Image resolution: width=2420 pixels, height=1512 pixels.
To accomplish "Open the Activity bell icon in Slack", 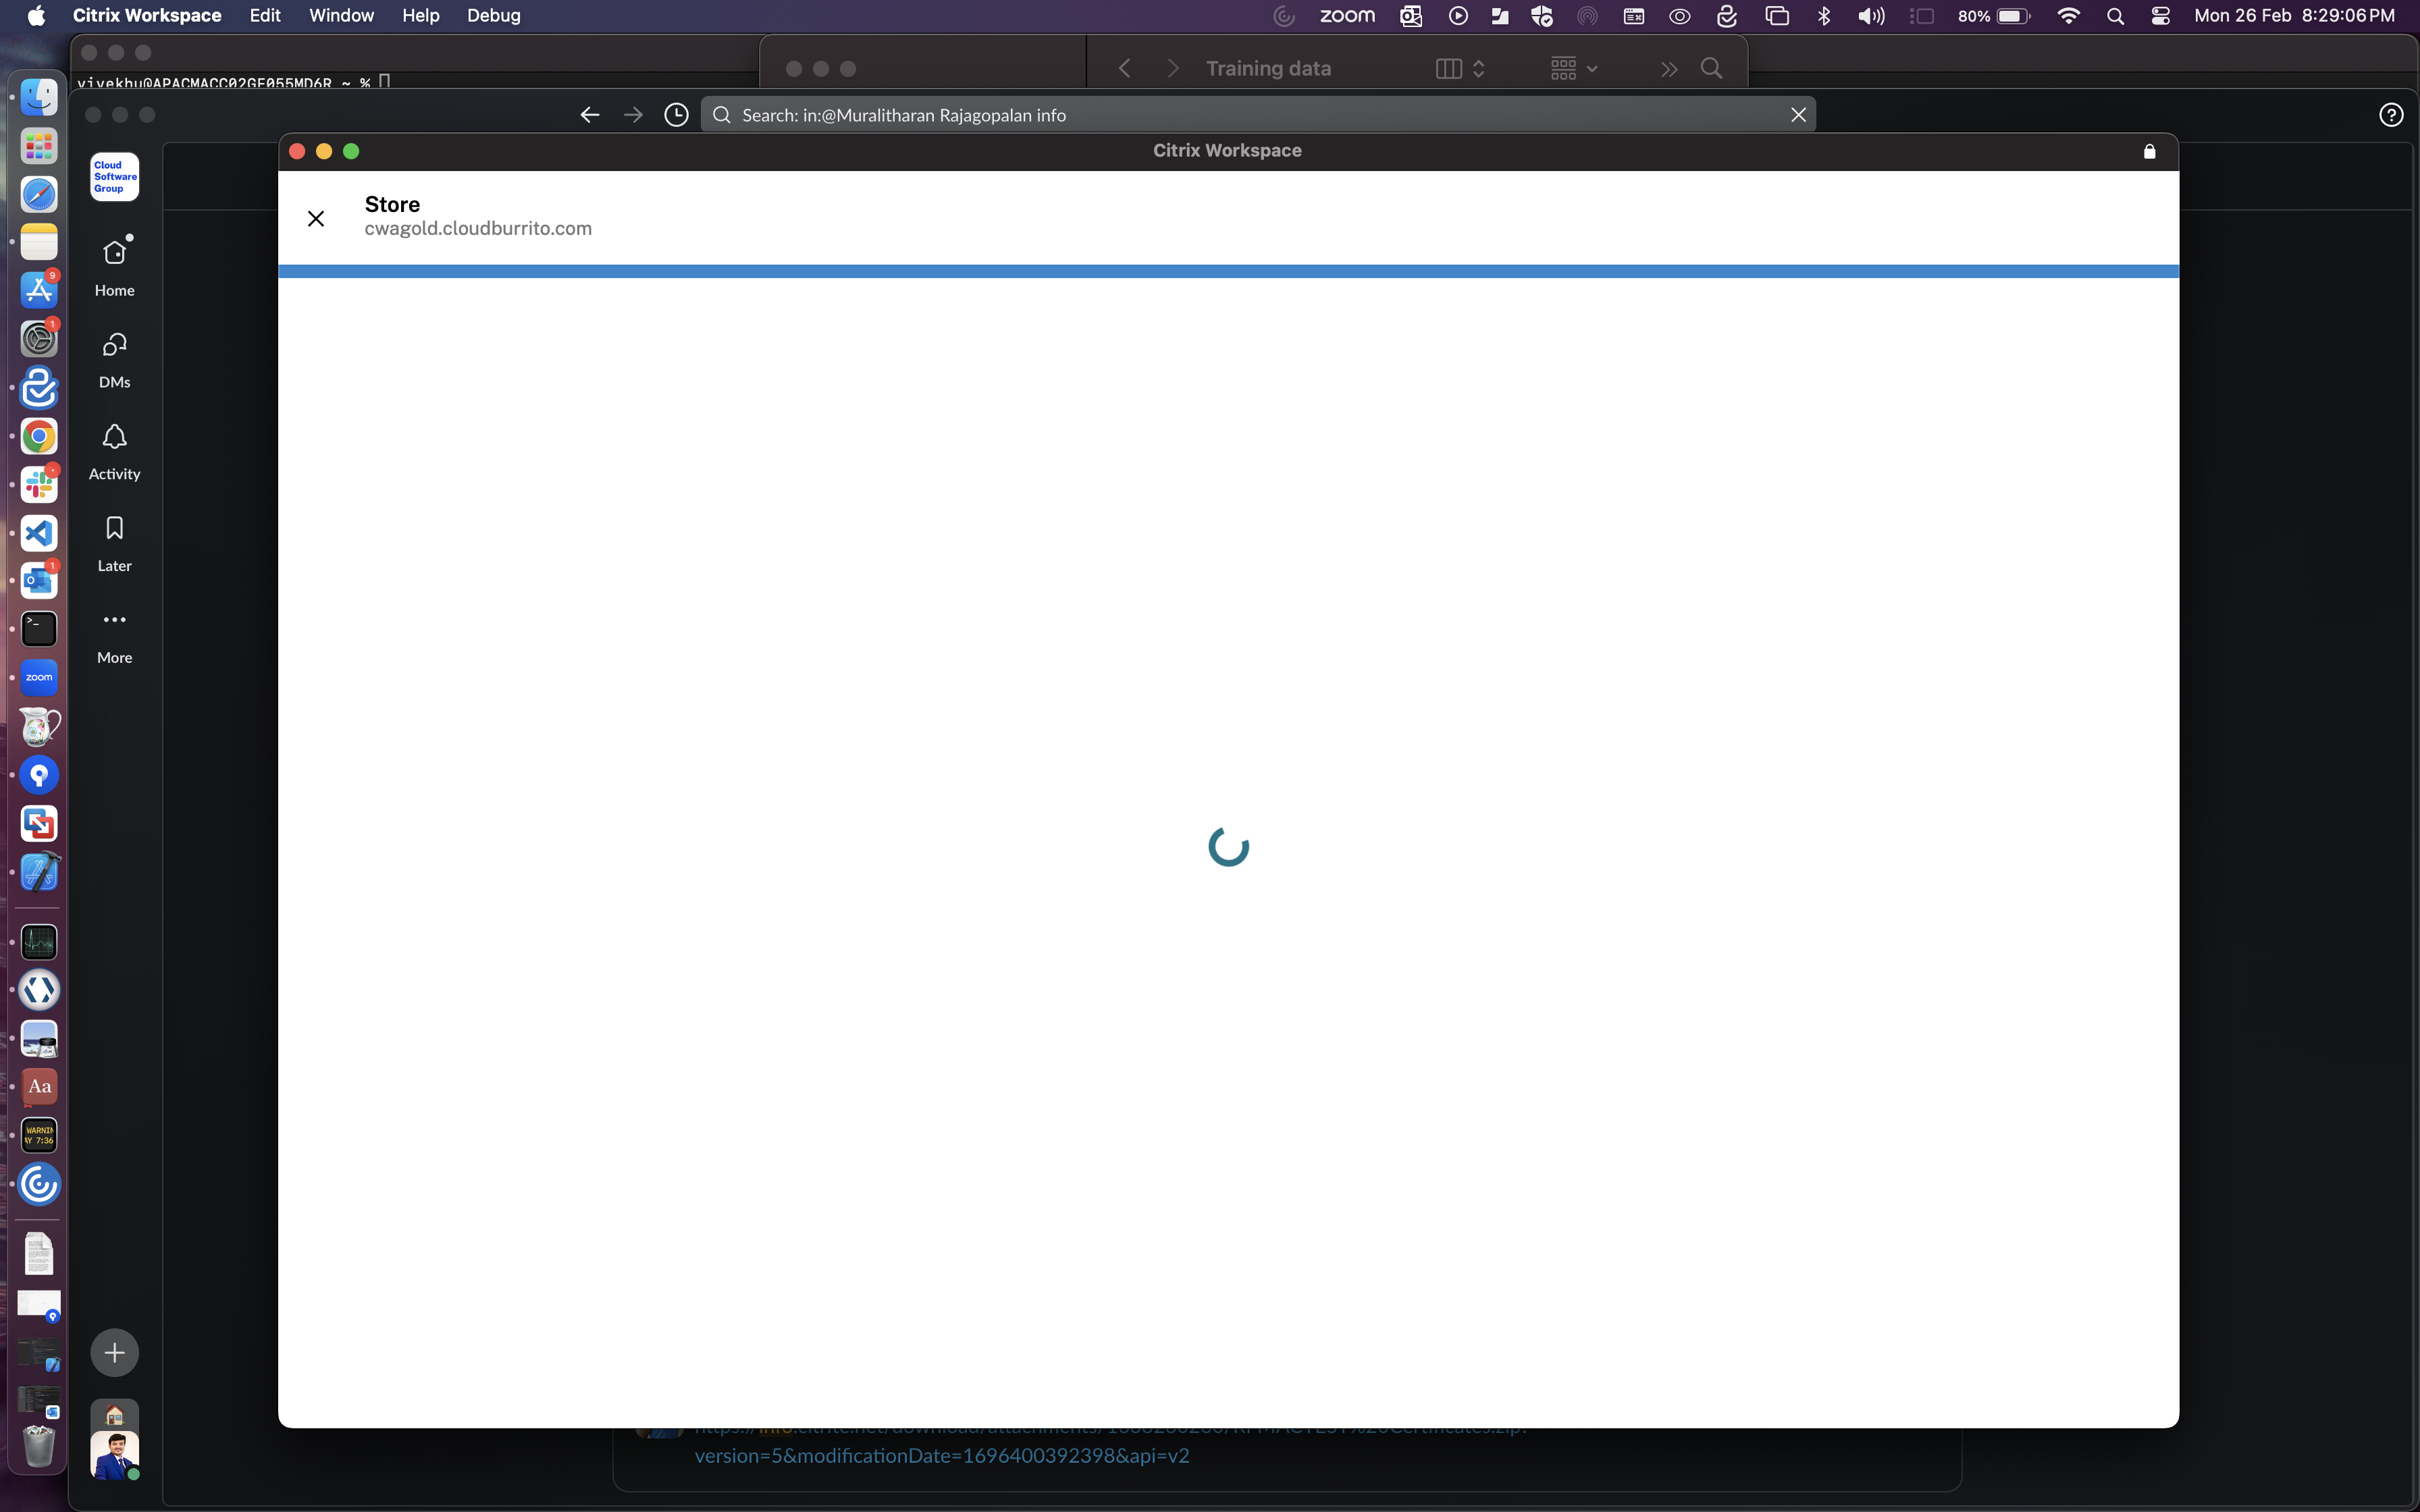I will pyautogui.click(x=114, y=436).
